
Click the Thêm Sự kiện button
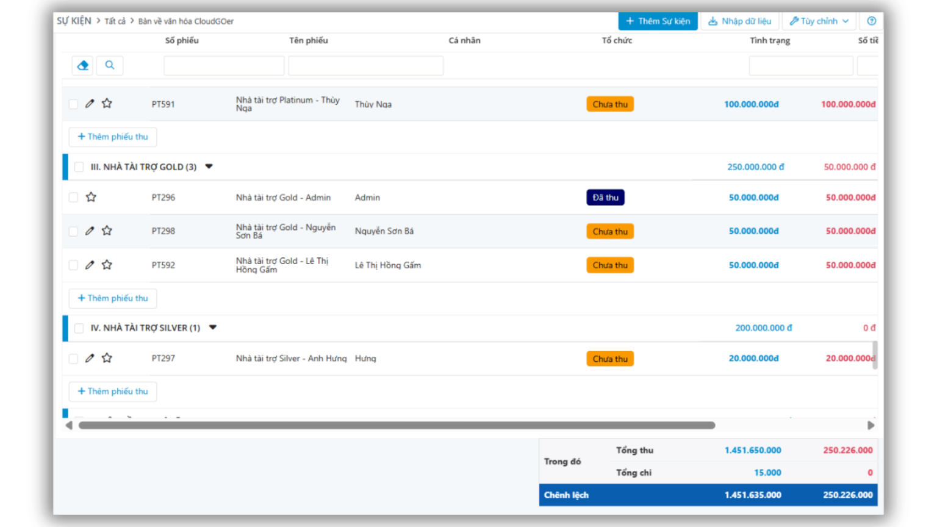pos(658,21)
